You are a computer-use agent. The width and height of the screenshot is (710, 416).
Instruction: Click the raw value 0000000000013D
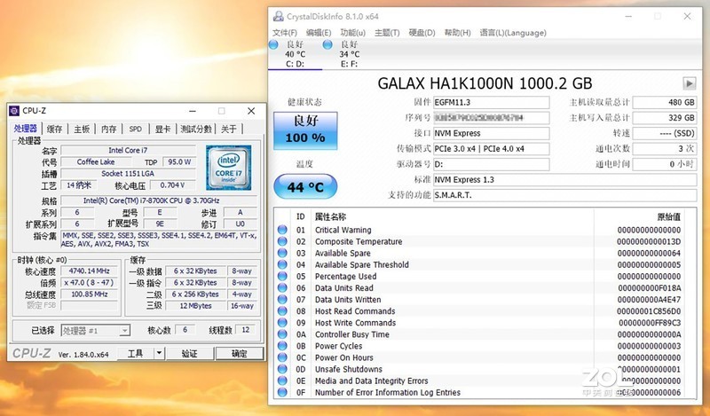(649, 241)
